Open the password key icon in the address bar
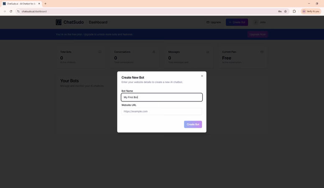Viewport: 324px width, 188px height. 280,11
